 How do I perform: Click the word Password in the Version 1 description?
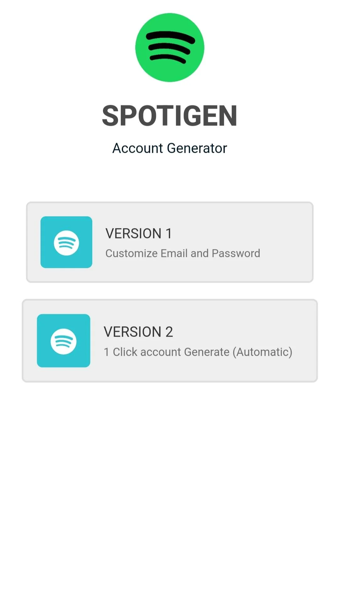click(x=236, y=253)
